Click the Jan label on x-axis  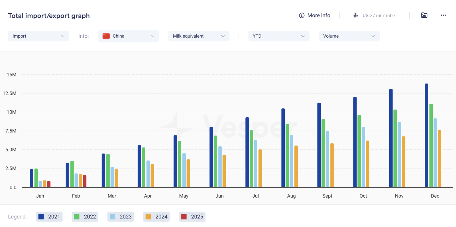pos(40,196)
